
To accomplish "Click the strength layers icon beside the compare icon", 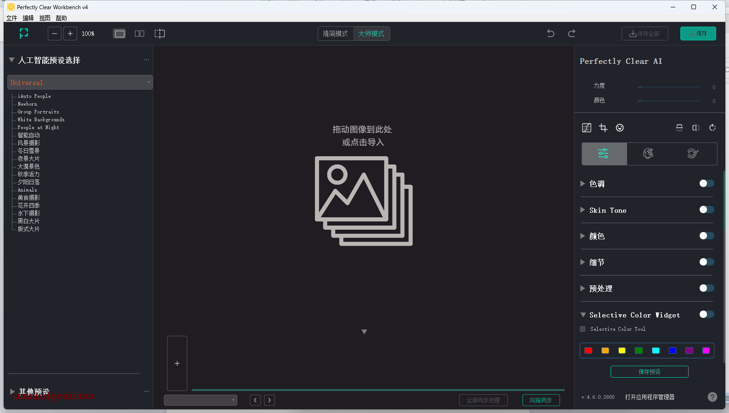I will point(679,128).
